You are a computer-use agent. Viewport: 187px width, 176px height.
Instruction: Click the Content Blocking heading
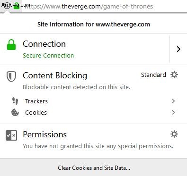pos(55,75)
